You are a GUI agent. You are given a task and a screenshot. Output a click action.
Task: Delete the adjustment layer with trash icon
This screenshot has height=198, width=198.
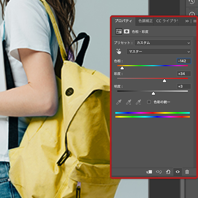187,172
